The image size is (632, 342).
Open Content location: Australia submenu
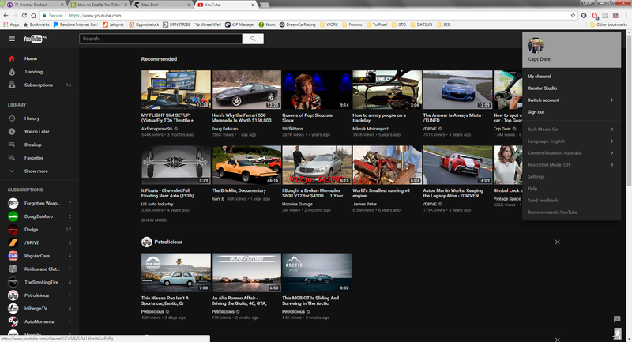pos(571,153)
